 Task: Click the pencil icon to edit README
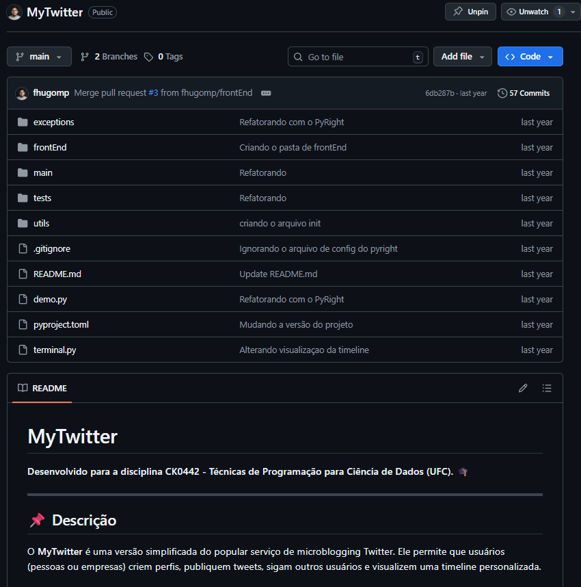pos(523,388)
